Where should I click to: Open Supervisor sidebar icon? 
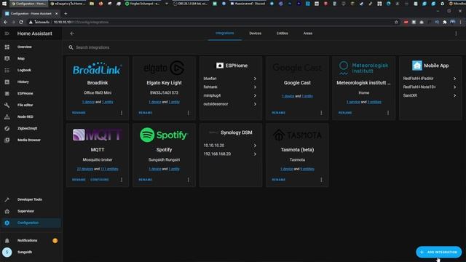7,211
